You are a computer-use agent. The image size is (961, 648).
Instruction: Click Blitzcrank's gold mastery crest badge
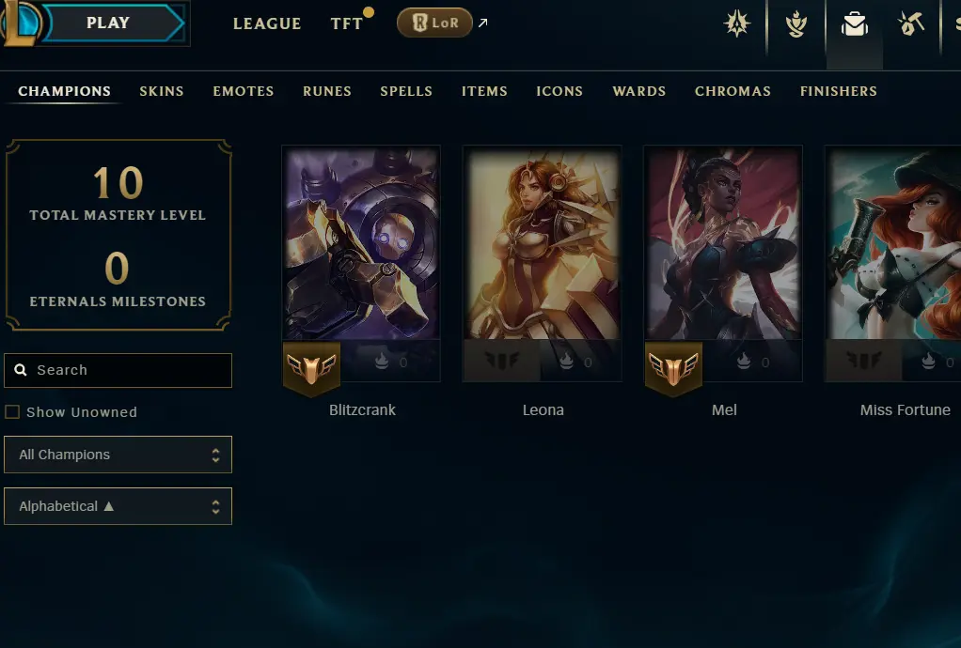click(x=311, y=368)
